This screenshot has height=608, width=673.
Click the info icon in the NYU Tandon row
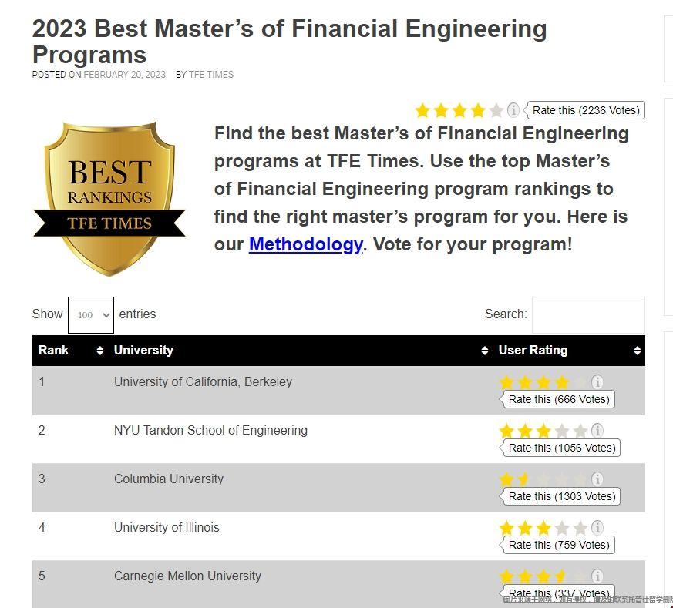[597, 430]
